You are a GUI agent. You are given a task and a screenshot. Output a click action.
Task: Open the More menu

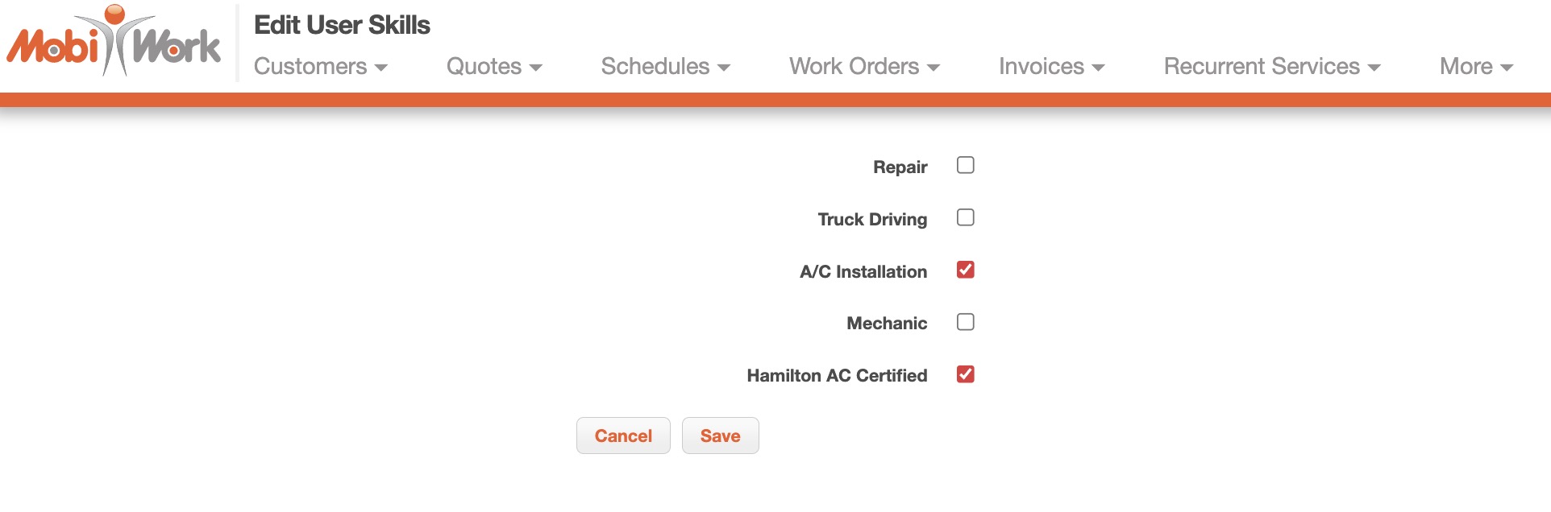(1475, 67)
